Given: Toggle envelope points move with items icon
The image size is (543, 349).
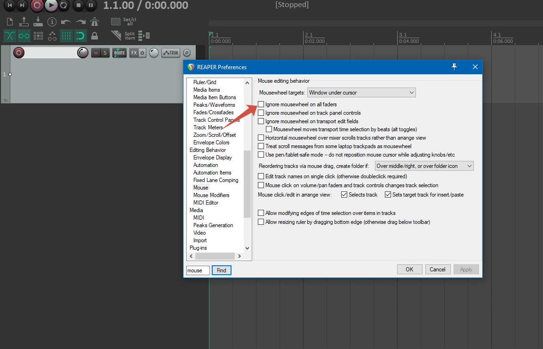Looking at the screenshot, I should [x=52, y=36].
